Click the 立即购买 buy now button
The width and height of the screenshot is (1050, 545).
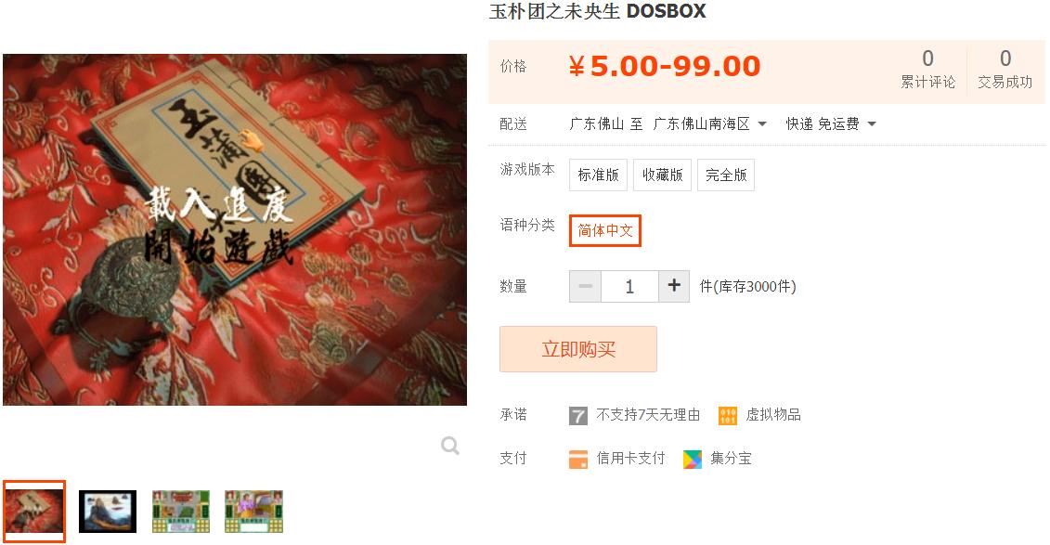pyautogui.click(x=577, y=349)
